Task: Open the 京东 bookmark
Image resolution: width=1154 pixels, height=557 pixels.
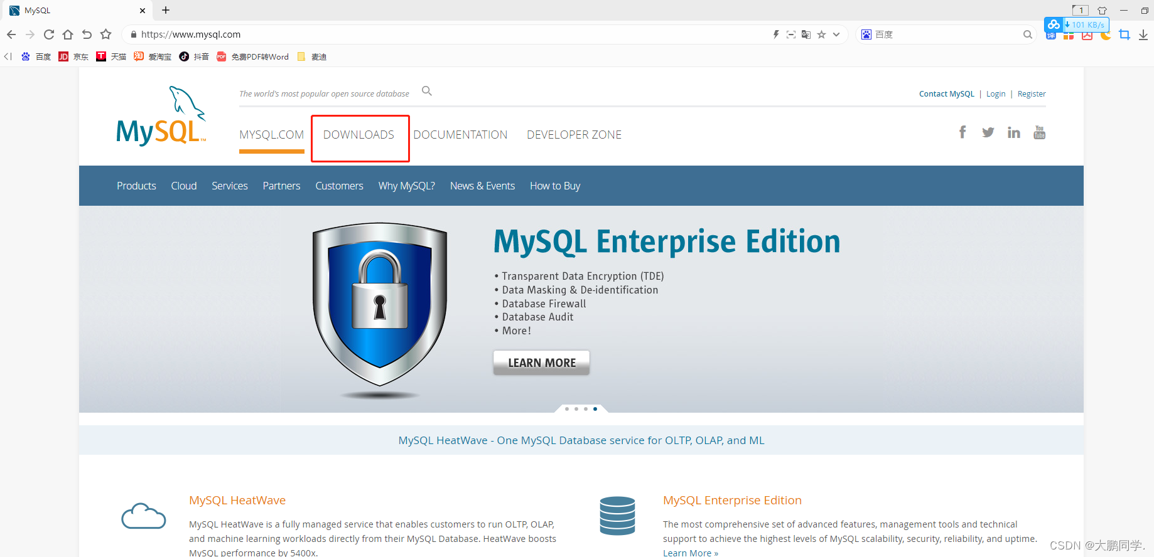Action: pos(73,56)
